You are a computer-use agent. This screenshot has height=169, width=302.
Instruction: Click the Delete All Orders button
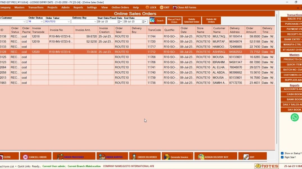(211, 20)
